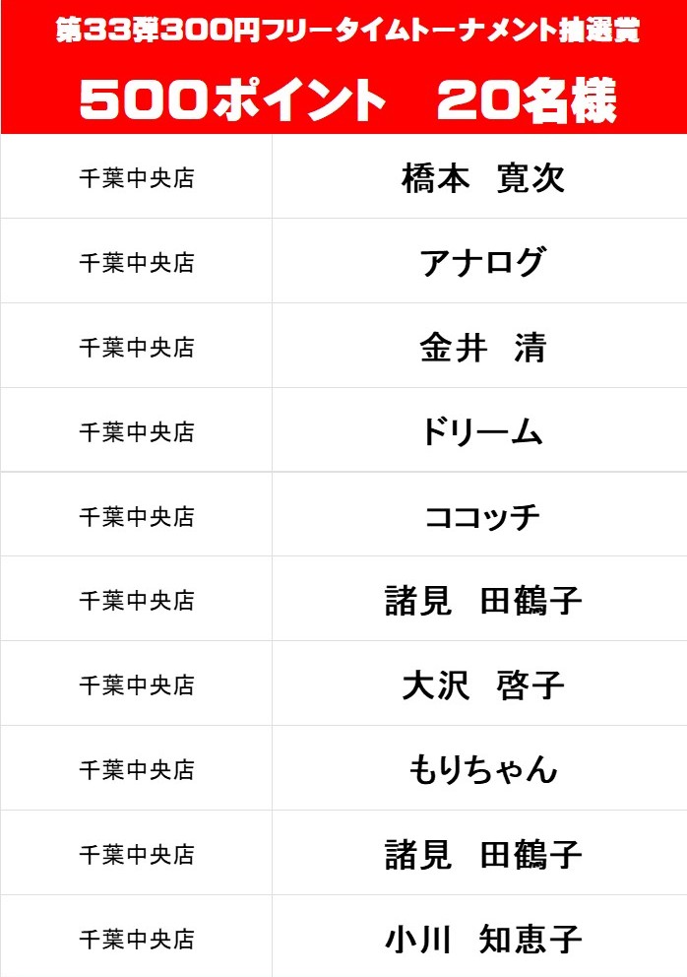
Task: Select 千葉中央店 in the 大沢 啓子 row
Action: 137,685
